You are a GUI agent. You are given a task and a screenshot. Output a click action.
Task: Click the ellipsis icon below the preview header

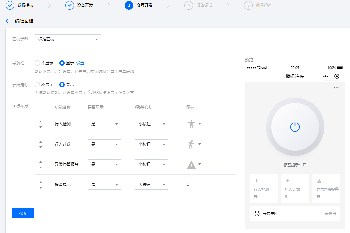(x=336, y=88)
